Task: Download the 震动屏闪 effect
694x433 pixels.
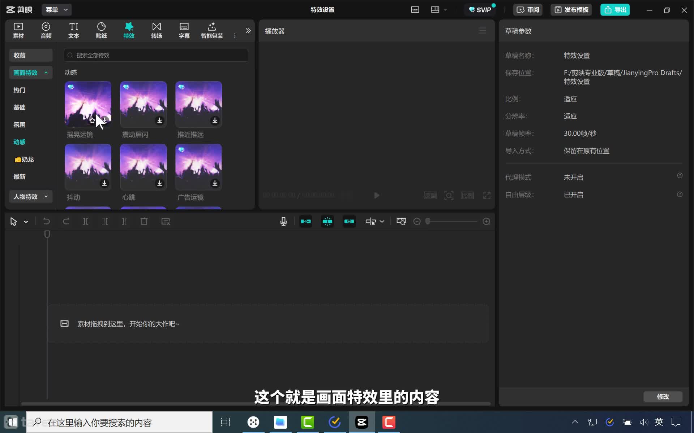Action: (x=159, y=121)
